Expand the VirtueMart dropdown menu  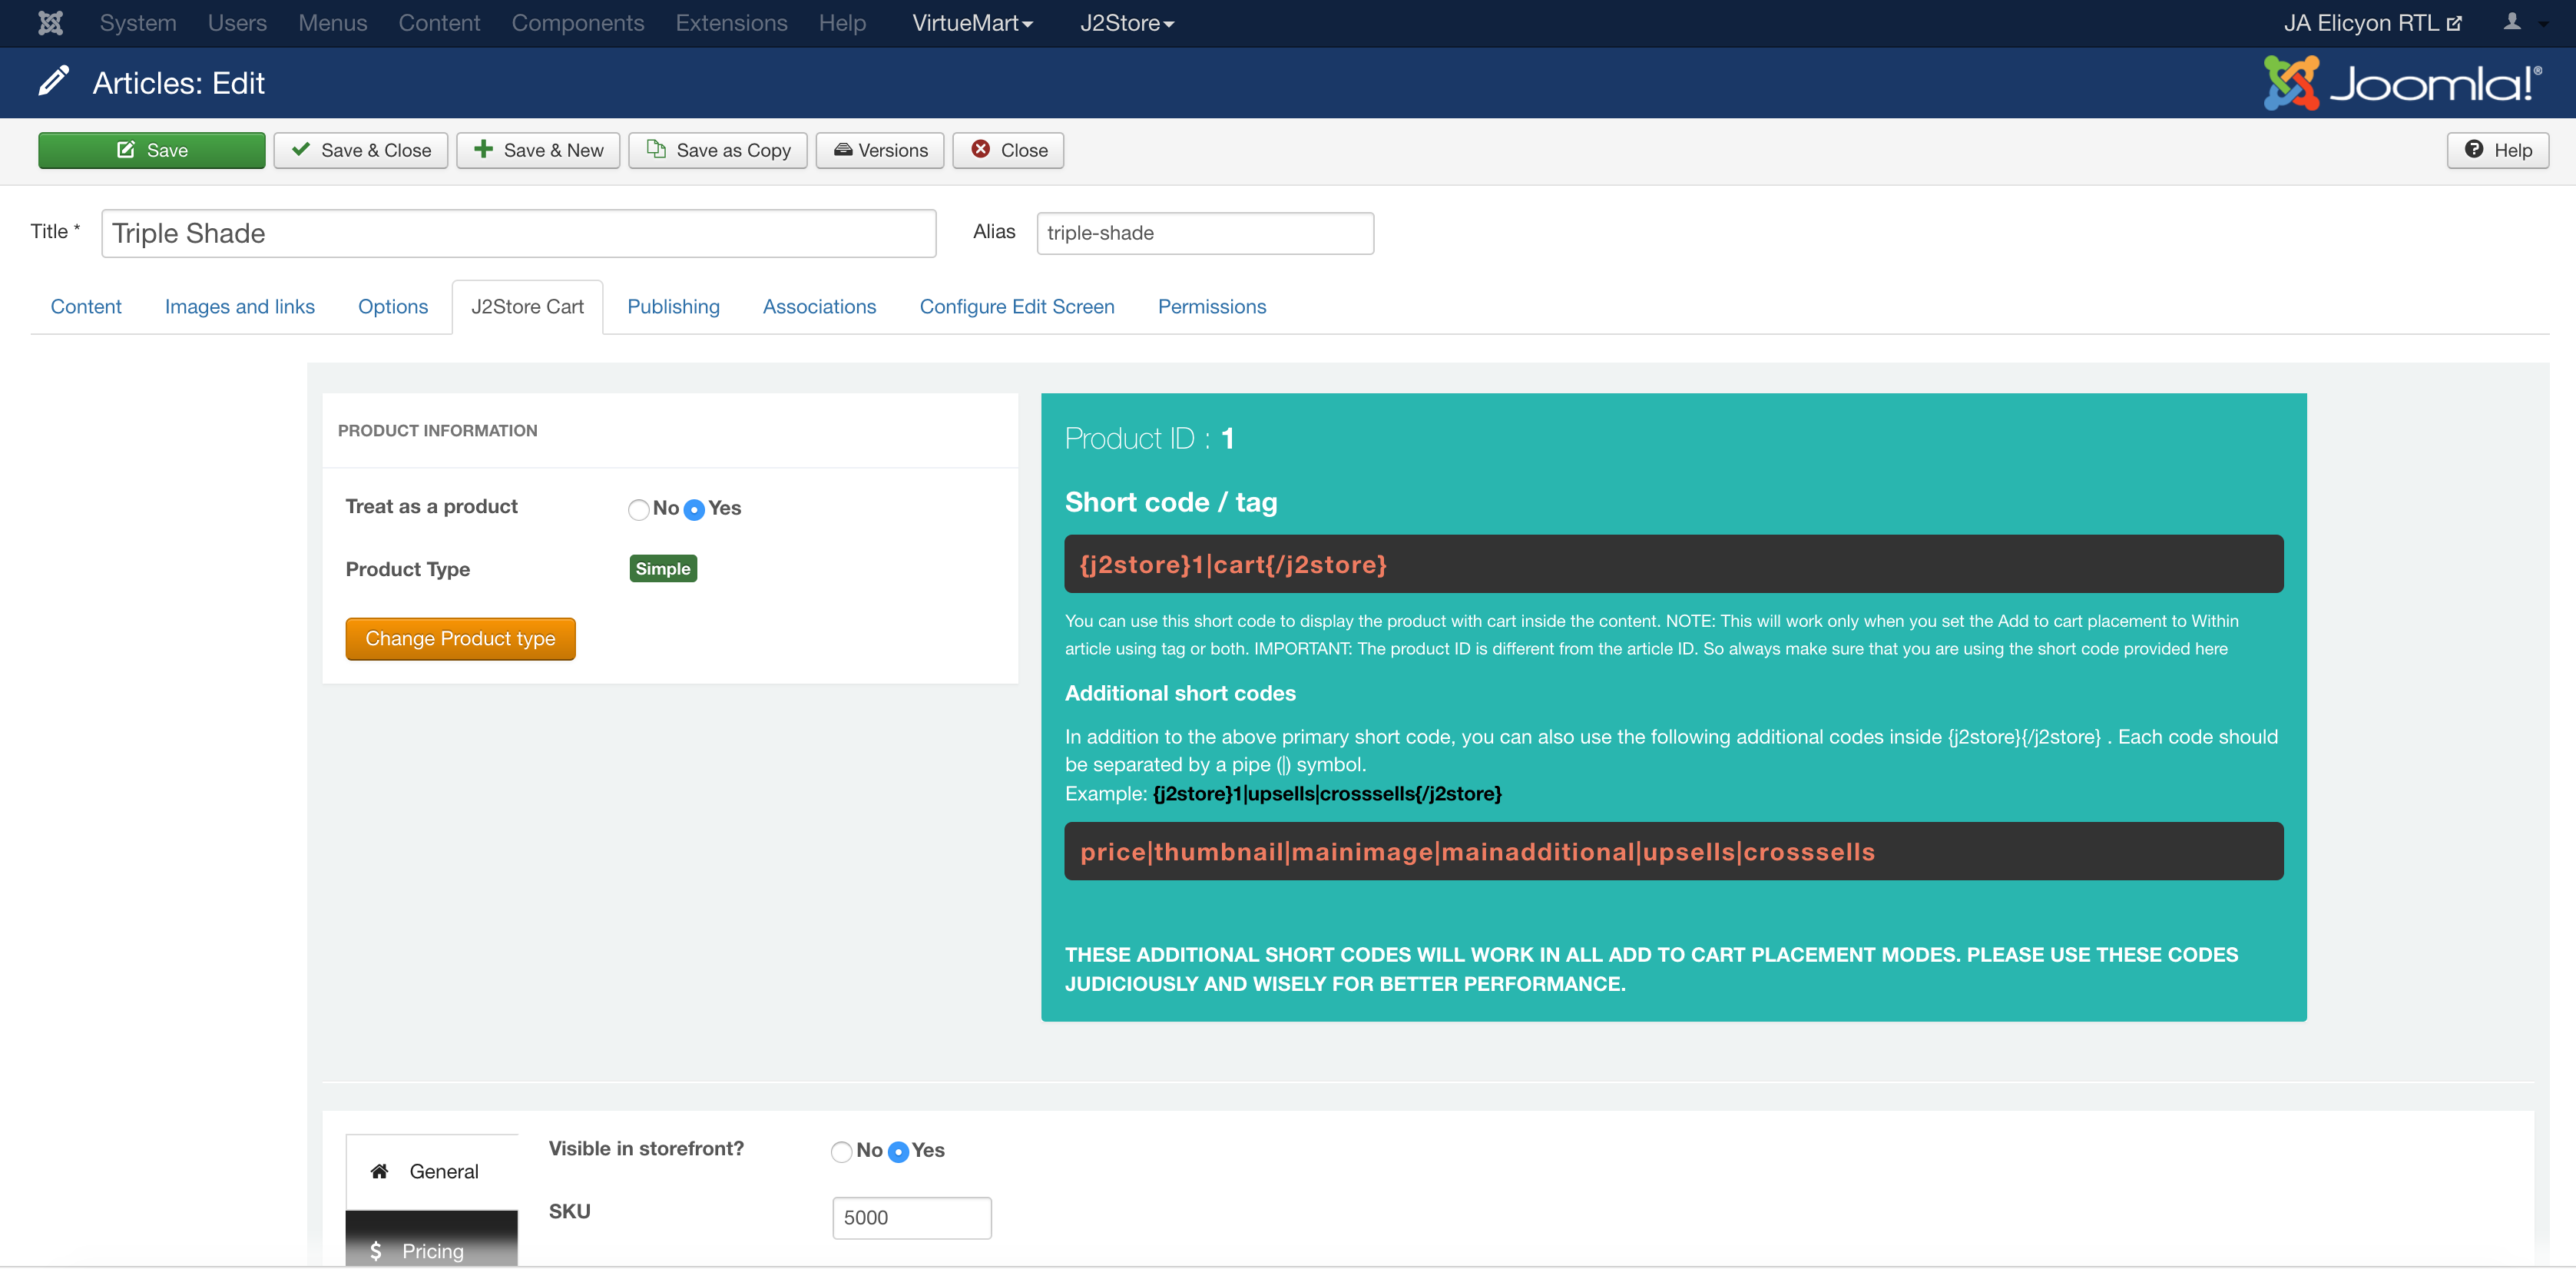(972, 22)
